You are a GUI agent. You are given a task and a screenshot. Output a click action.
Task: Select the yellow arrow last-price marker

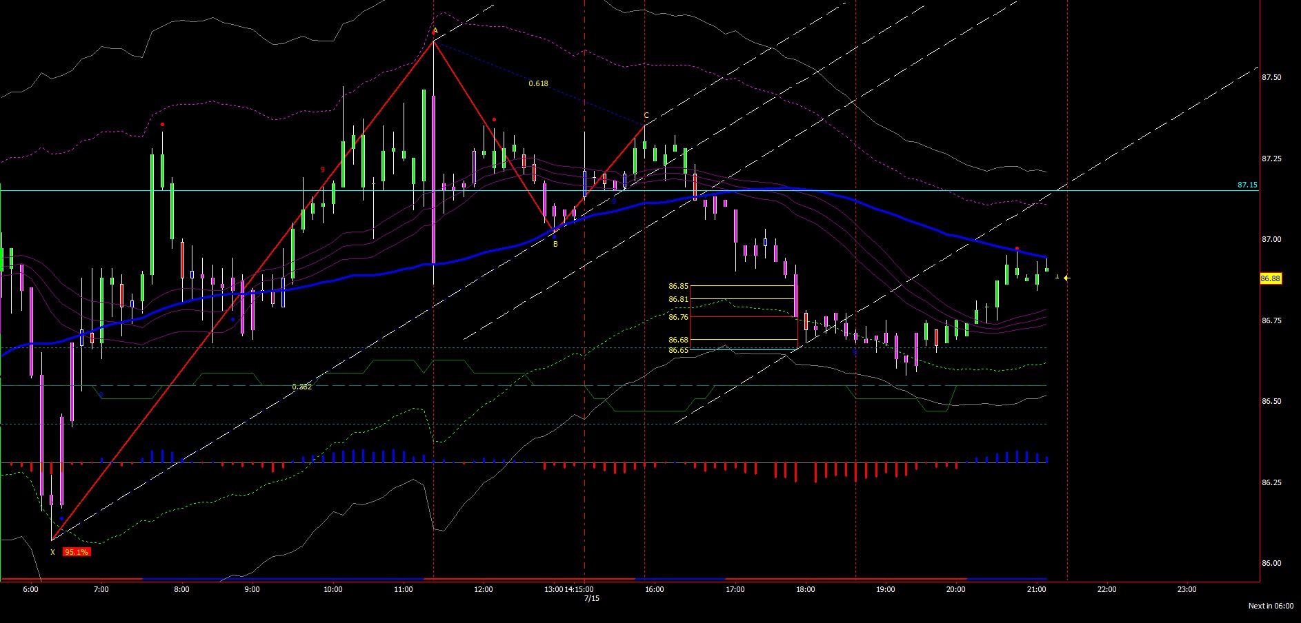[1066, 278]
